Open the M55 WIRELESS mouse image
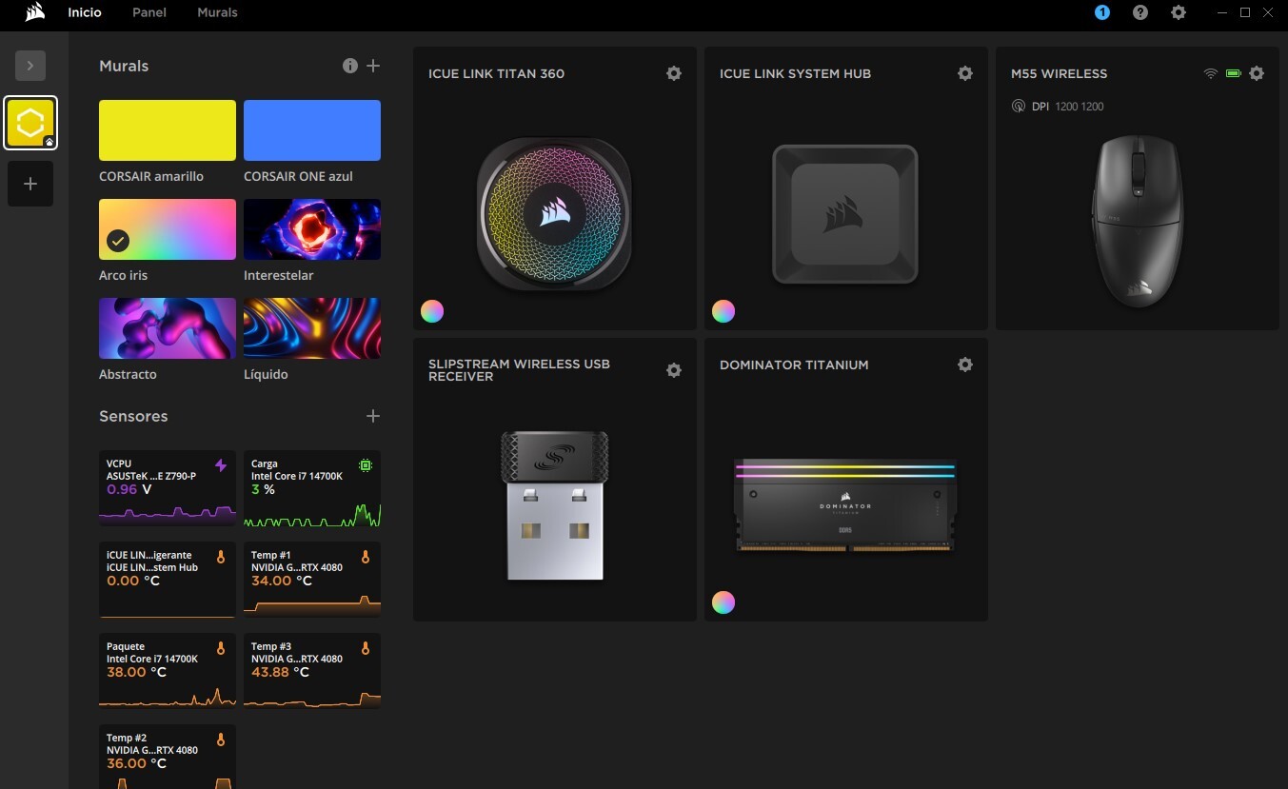The width and height of the screenshot is (1288, 789). point(1138,221)
